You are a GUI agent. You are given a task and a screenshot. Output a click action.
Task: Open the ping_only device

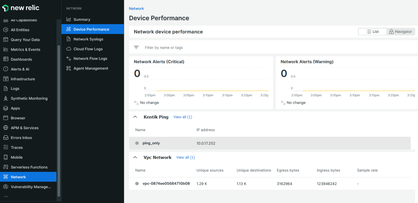coord(151,143)
